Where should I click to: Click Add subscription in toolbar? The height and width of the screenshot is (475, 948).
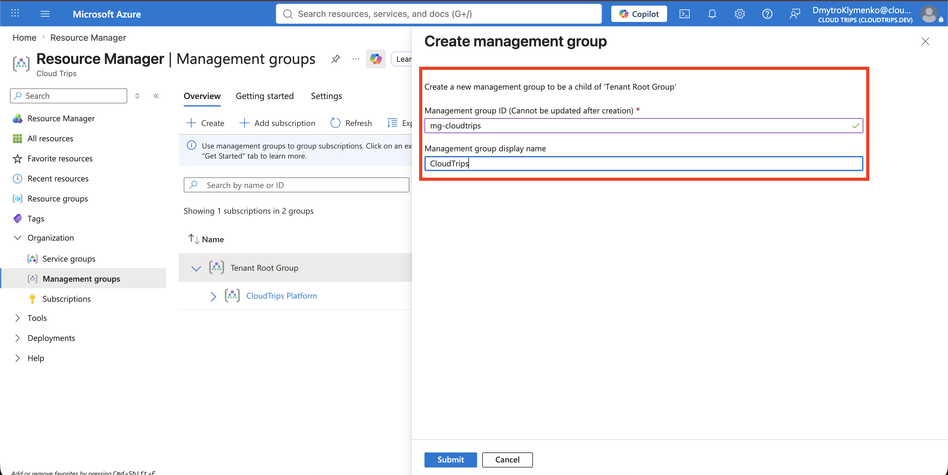277,123
